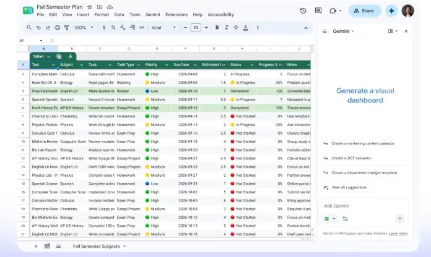Click View all suggestions

[349, 187]
